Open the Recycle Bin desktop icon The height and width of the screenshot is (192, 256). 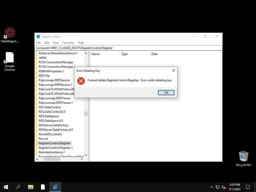(x=243, y=158)
